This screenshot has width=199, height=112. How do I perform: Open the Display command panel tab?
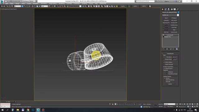(x=175, y=9)
